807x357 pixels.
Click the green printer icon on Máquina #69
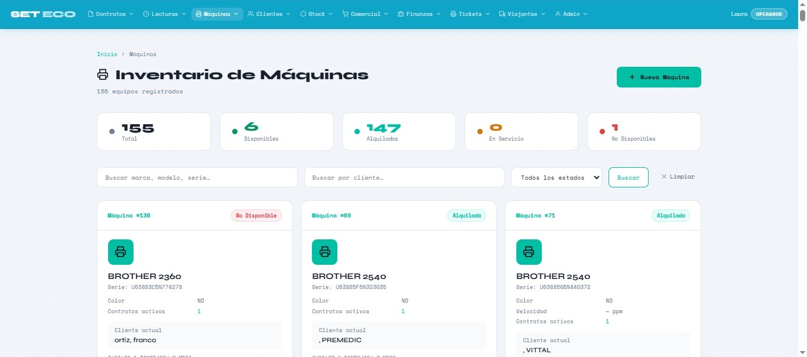tap(324, 252)
